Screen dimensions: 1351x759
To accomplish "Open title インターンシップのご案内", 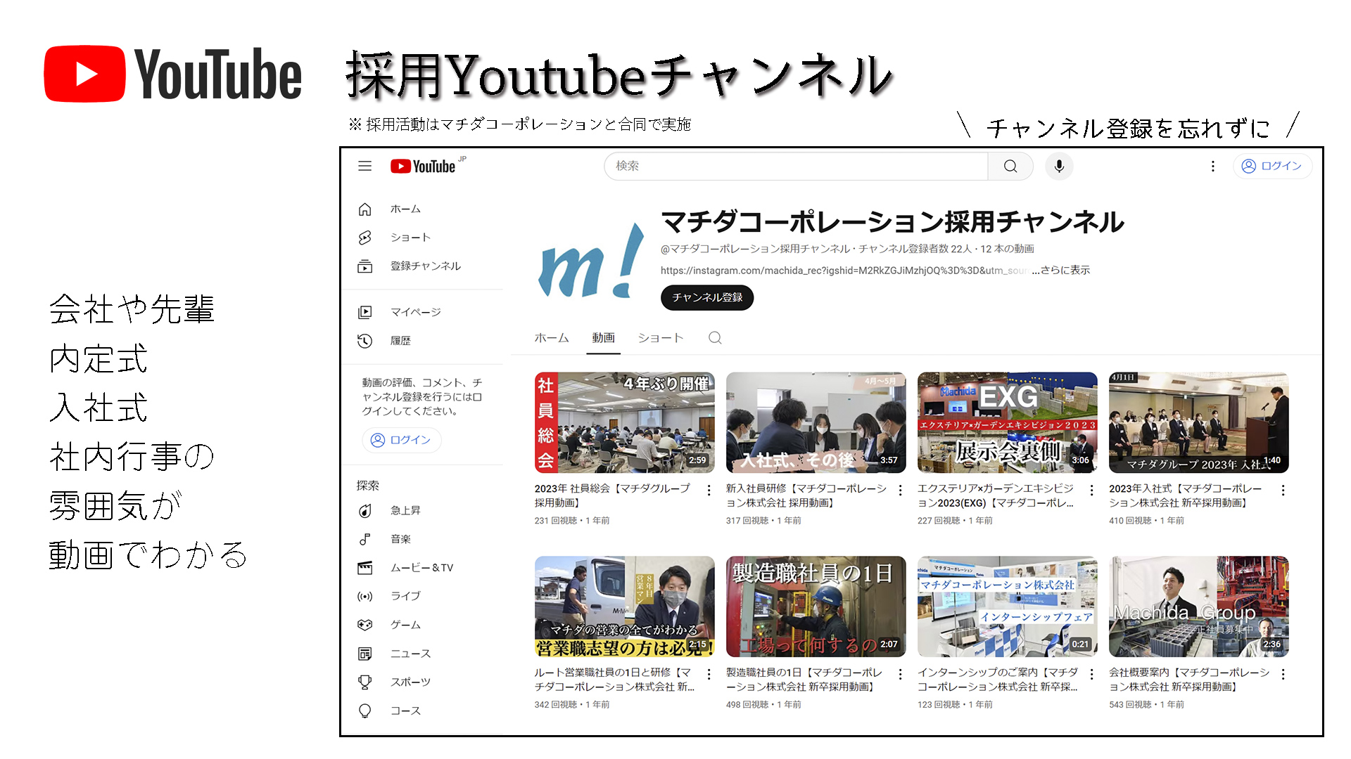I will (x=998, y=680).
